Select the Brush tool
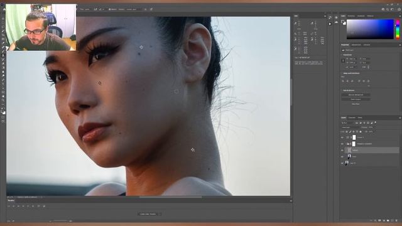402x226 pixels. (3, 51)
